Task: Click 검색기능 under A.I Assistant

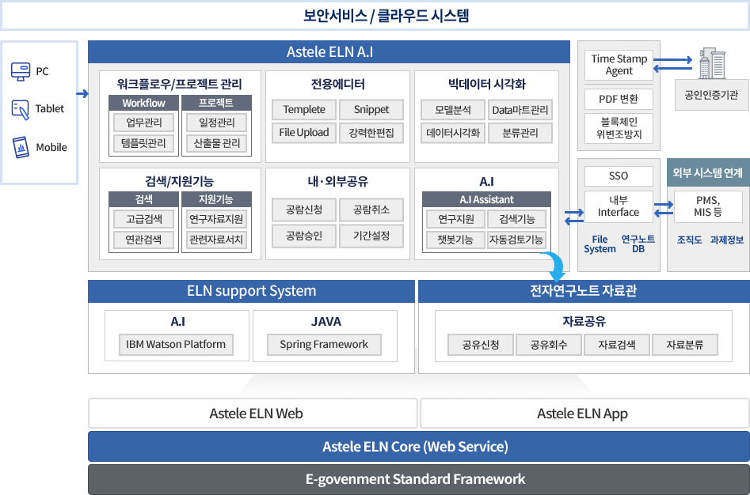Action: (517, 219)
